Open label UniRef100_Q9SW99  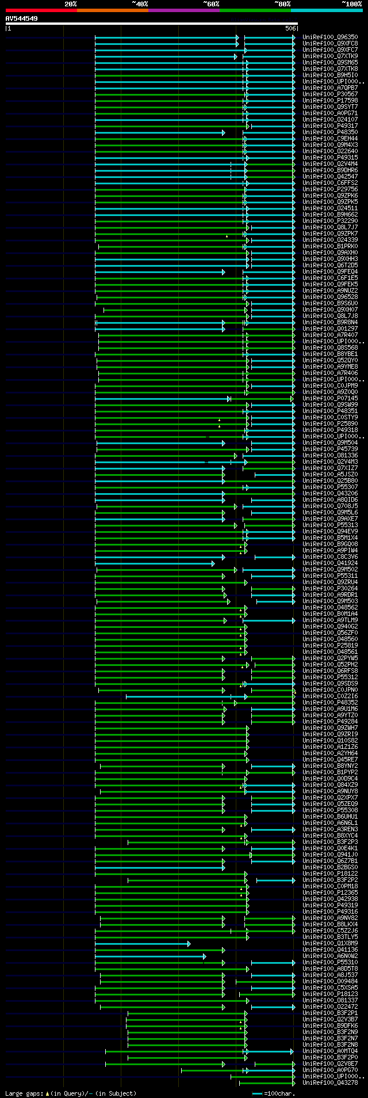pos(330,404)
